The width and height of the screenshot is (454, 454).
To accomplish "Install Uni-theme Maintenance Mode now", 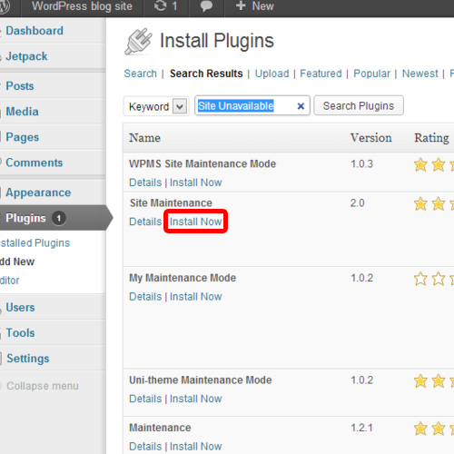I will pyautogui.click(x=196, y=399).
